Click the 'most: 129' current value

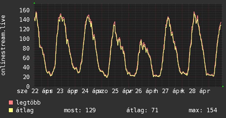80,110
